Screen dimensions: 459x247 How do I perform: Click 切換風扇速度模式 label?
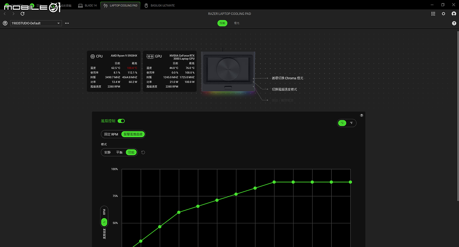(x=284, y=90)
